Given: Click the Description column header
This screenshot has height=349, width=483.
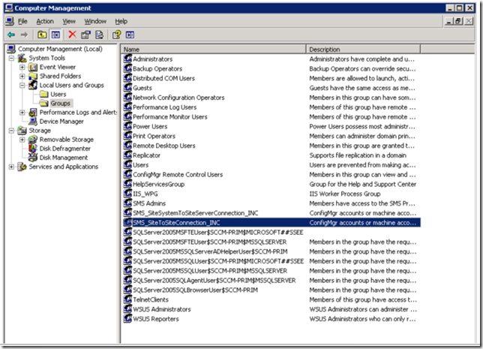Looking at the screenshot, I should pyautogui.click(x=363, y=50).
